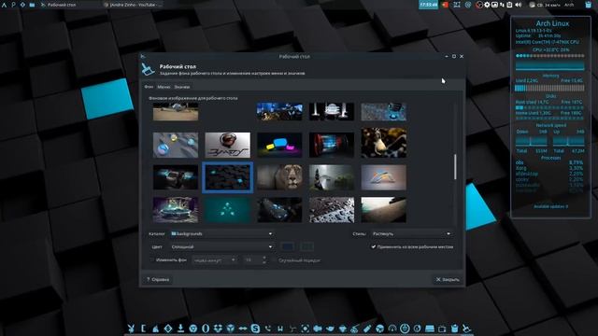Click the red flag tray icon
The image size is (598, 336).
pyautogui.click(x=445, y=5)
